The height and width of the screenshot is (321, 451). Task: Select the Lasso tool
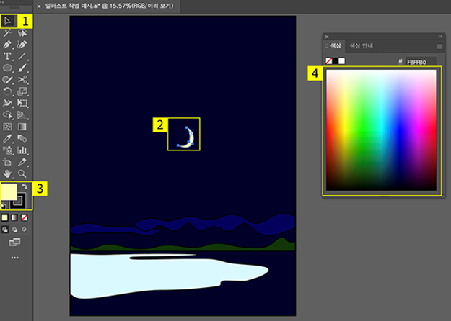(22, 33)
